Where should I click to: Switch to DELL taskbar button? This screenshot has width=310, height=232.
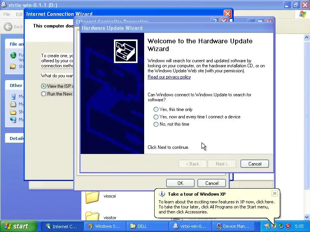[147, 226]
